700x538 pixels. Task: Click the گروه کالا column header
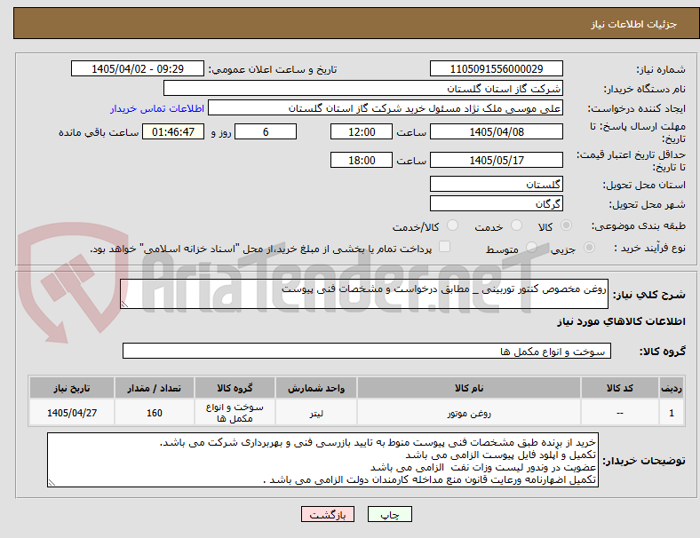(x=235, y=388)
